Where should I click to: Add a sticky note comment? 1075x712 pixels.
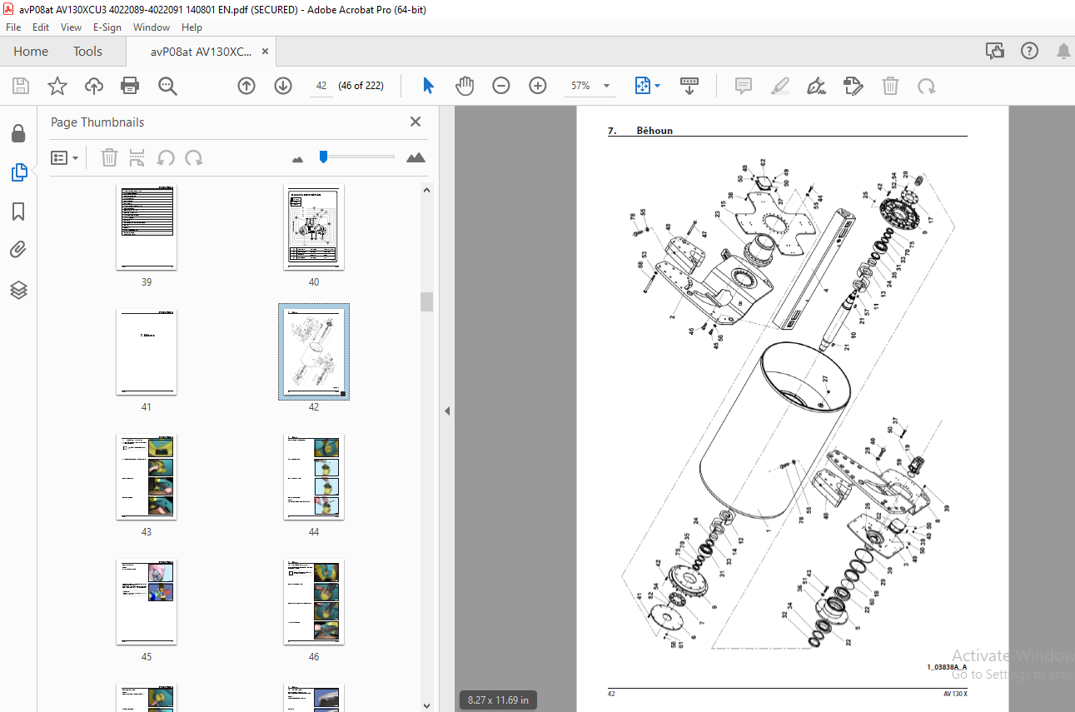(x=744, y=86)
